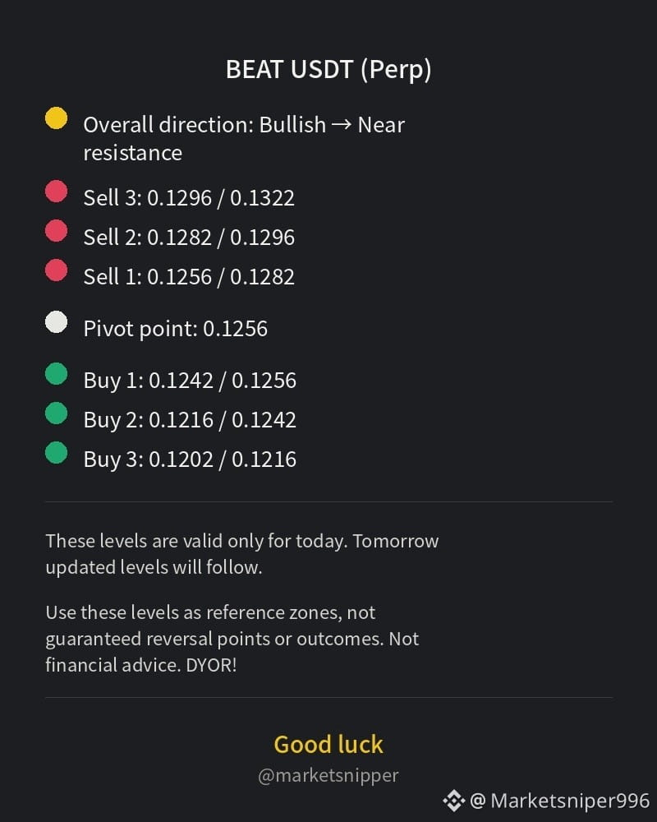Click the Buy 3: 0.1202 / 0.1216 line
657x822 pixels.
pyautogui.click(x=190, y=459)
